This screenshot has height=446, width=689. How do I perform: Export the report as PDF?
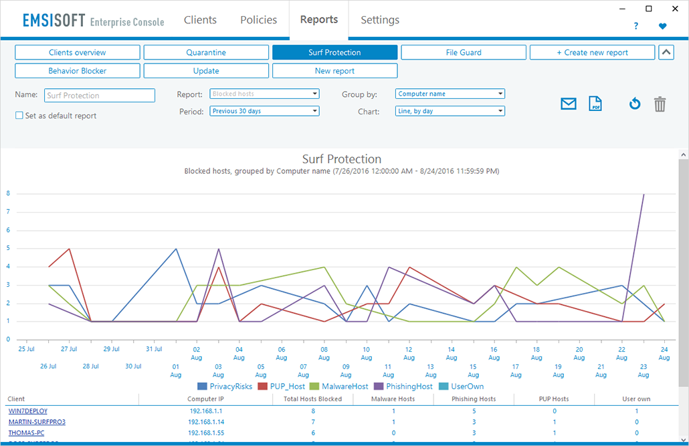595,104
